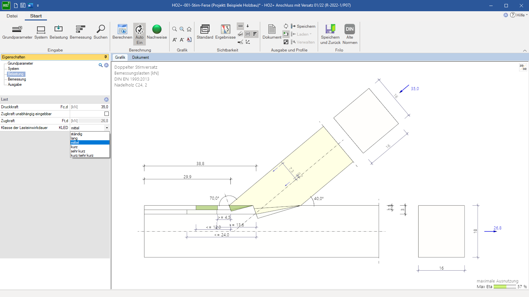Increase graphic font size A+
The image size is (529, 297).
click(x=175, y=40)
